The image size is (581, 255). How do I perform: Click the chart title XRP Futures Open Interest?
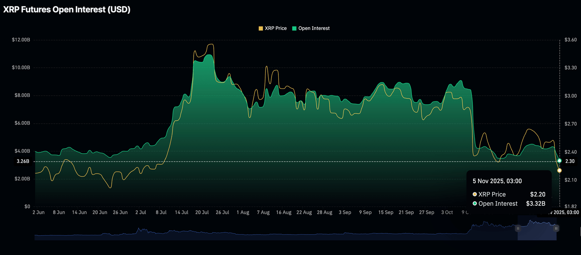pyautogui.click(x=66, y=9)
